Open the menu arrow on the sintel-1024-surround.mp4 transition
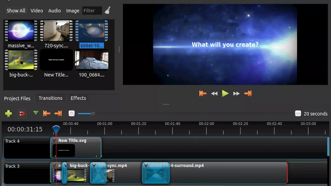The width and height of the screenshot is (331, 186). pos(146,166)
